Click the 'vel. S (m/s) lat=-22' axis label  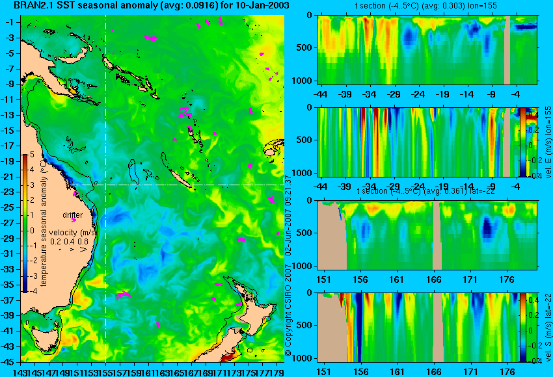point(548,328)
